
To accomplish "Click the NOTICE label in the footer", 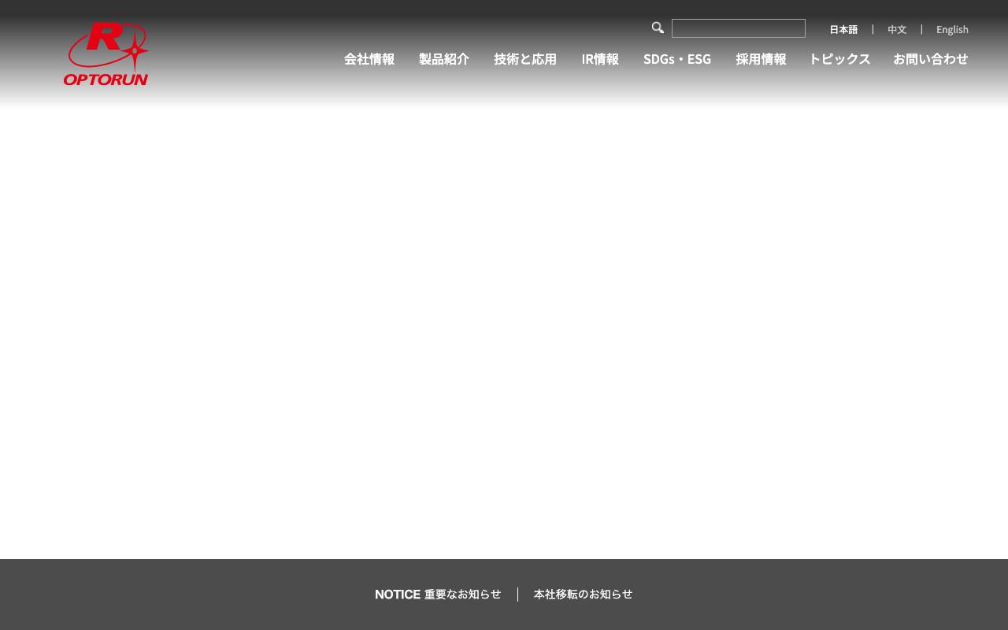I will (397, 595).
